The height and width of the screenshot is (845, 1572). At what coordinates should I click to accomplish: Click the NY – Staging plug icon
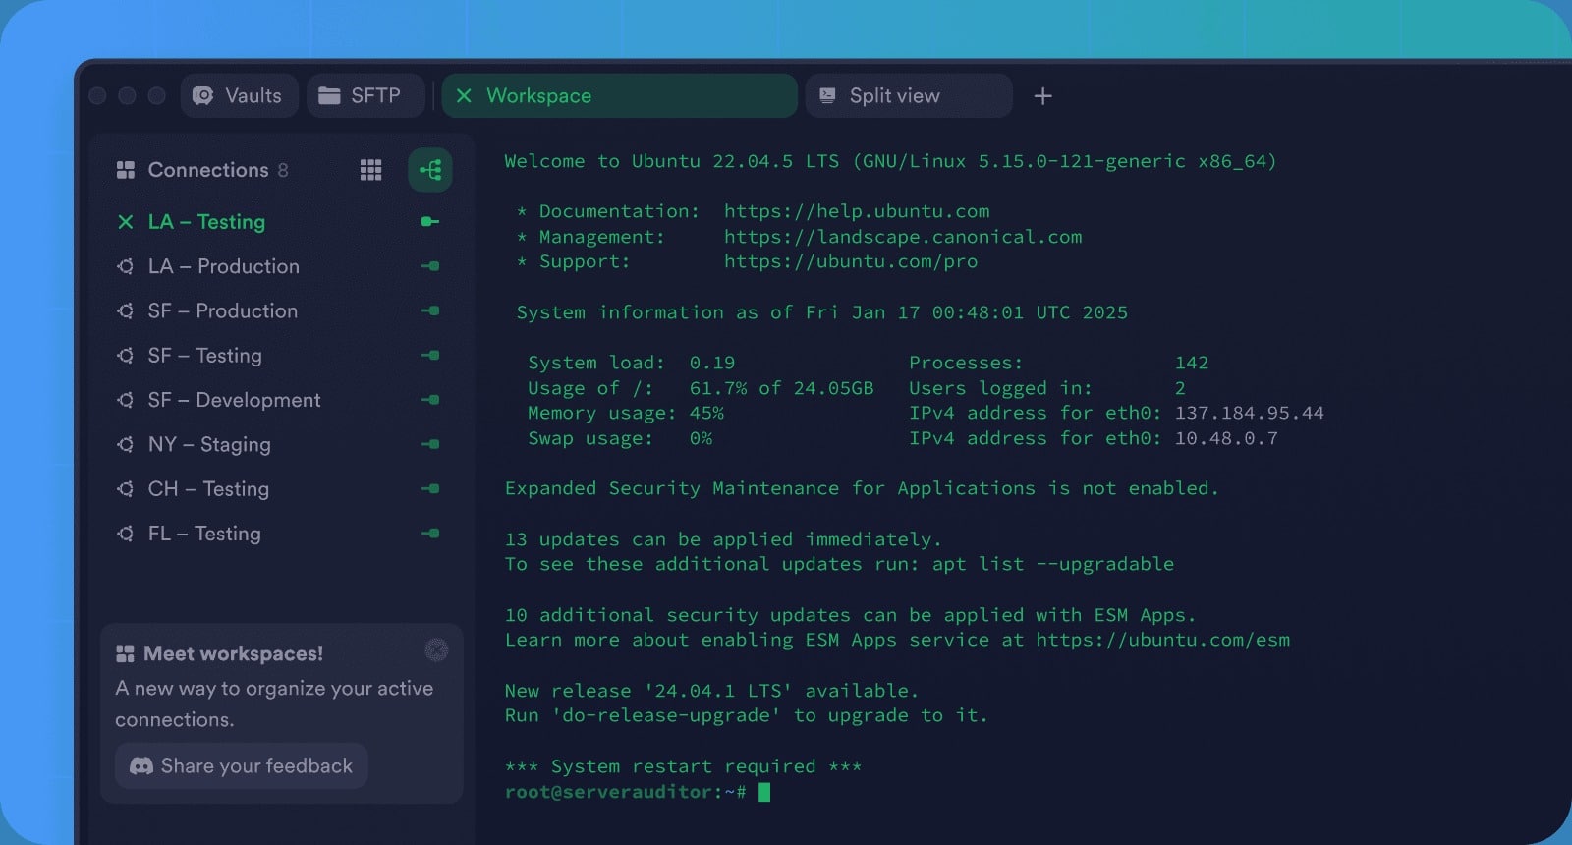click(430, 444)
